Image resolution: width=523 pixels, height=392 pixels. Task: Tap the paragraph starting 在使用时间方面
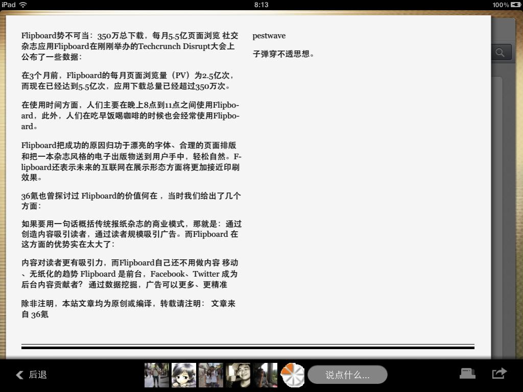[130, 116]
